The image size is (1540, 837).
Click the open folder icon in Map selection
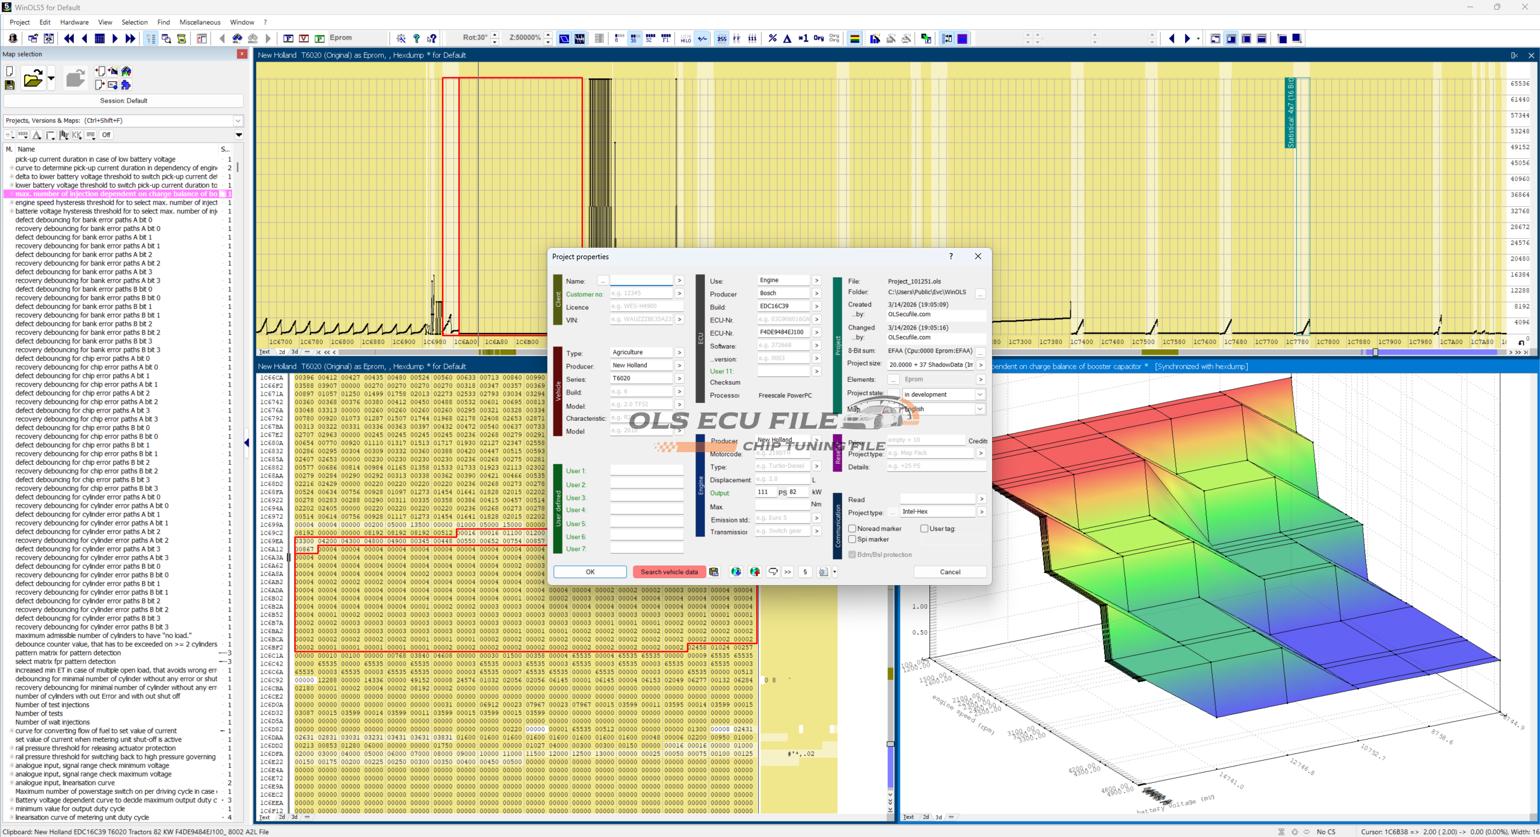click(x=32, y=79)
